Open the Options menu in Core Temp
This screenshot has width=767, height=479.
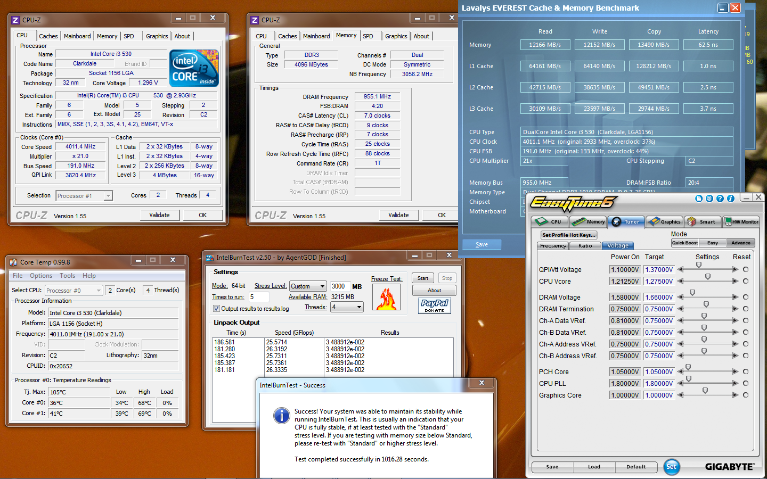41,276
